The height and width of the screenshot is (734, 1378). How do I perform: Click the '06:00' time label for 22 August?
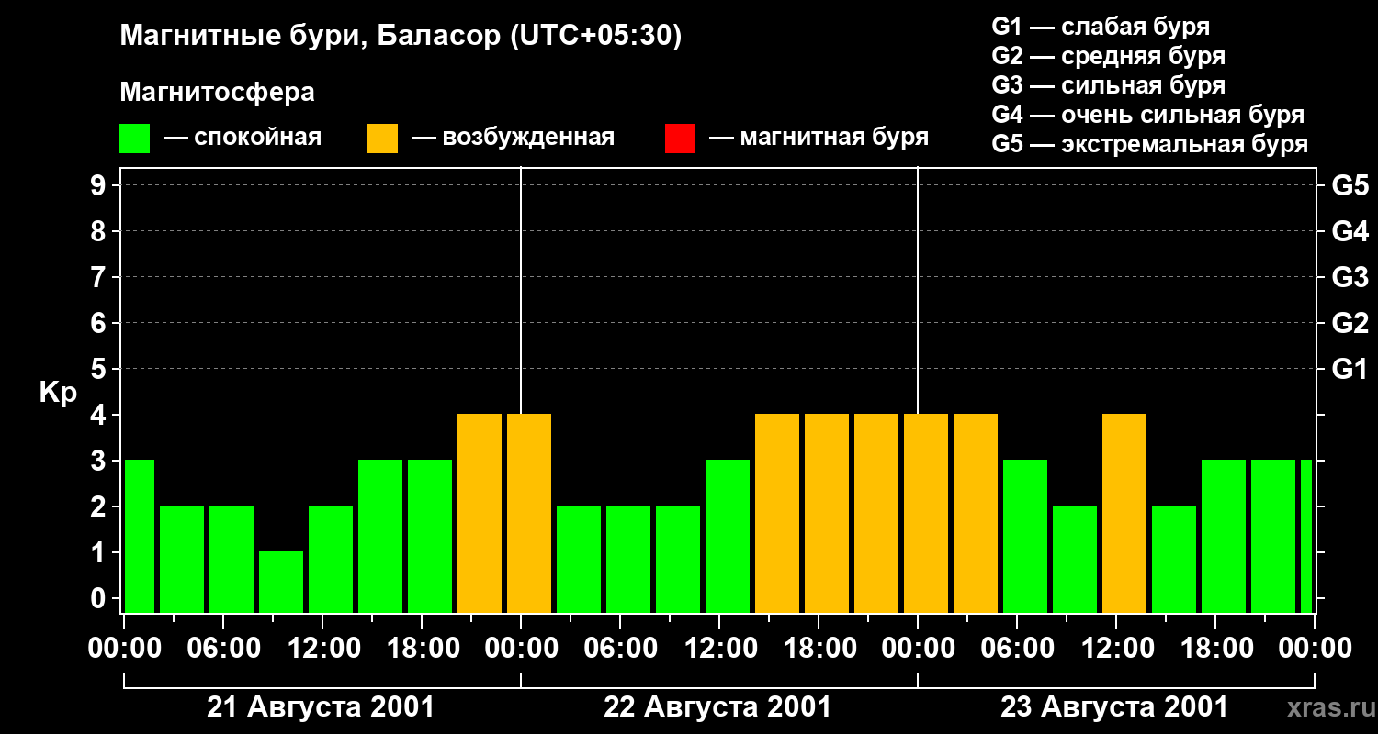620,649
